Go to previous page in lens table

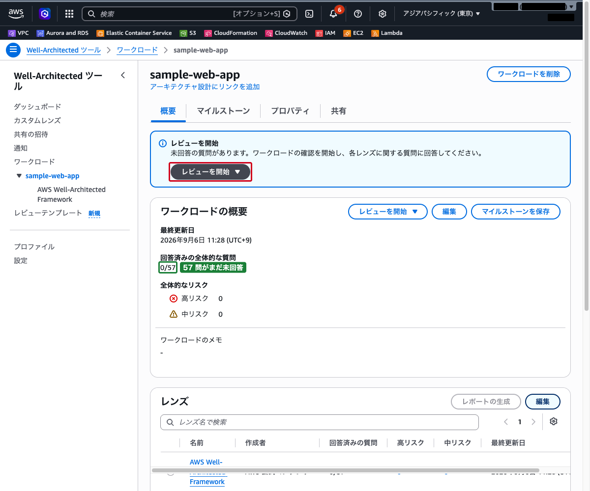click(x=506, y=422)
